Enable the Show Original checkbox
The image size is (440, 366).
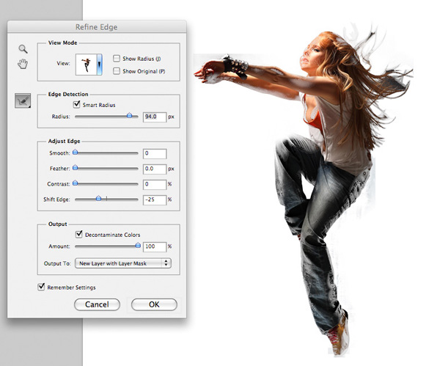point(117,70)
